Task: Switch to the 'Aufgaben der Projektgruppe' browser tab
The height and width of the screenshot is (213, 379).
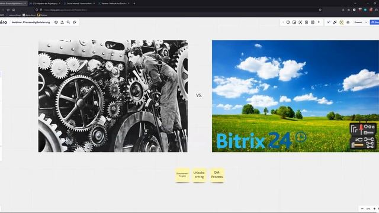Action: [x=45, y=4]
